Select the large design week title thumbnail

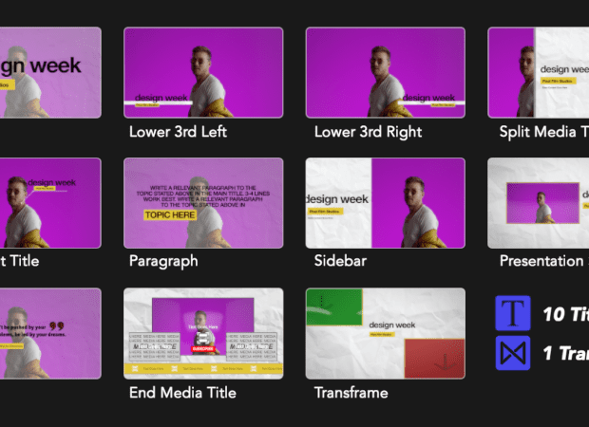pyautogui.click(x=50, y=72)
